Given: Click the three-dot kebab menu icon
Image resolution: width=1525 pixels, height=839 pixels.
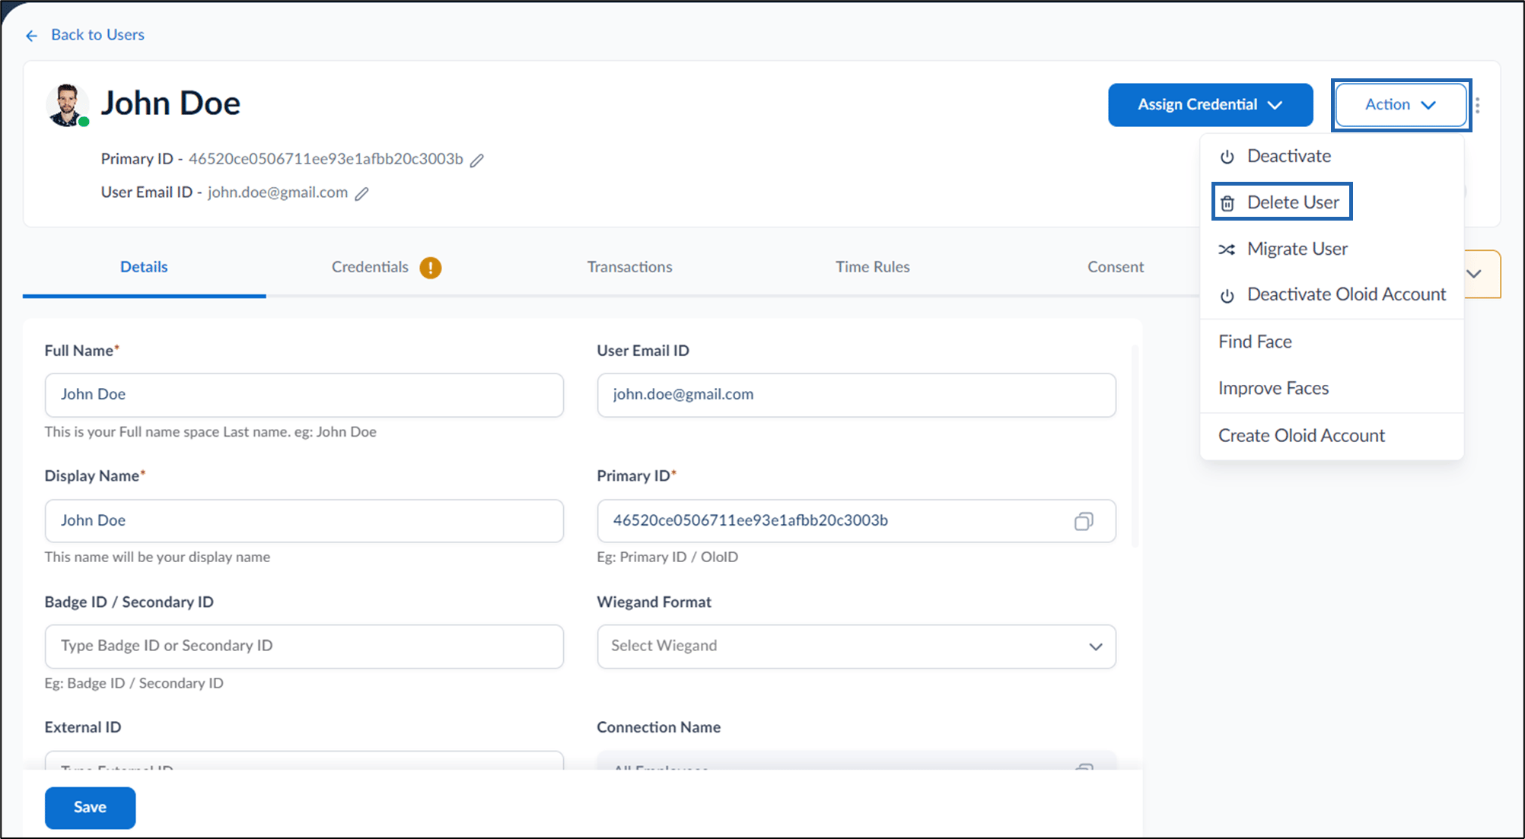Looking at the screenshot, I should coord(1477,105).
